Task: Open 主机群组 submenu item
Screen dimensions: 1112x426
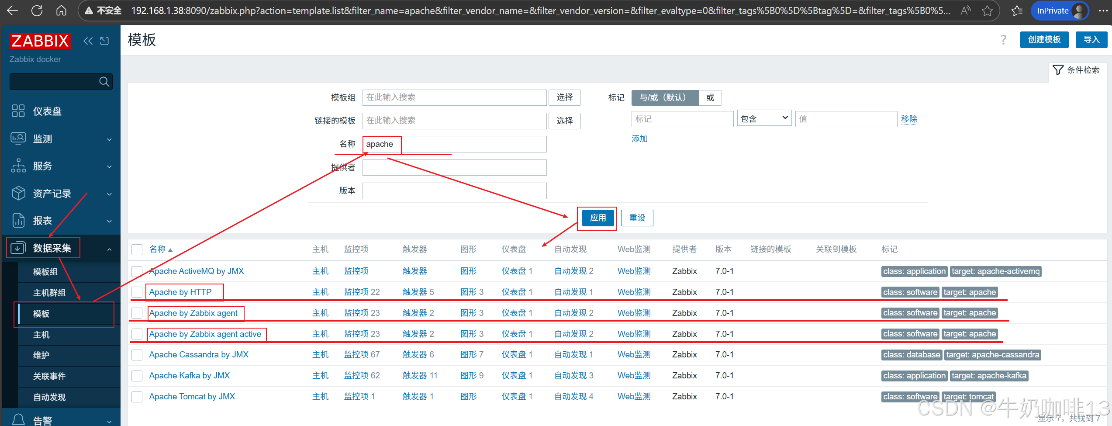Action: click(x=49, y=293)
